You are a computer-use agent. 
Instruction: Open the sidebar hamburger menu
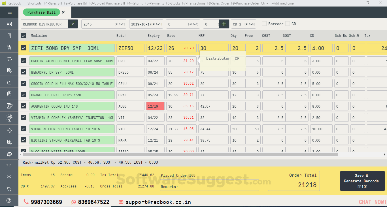(x=9, y=12)
